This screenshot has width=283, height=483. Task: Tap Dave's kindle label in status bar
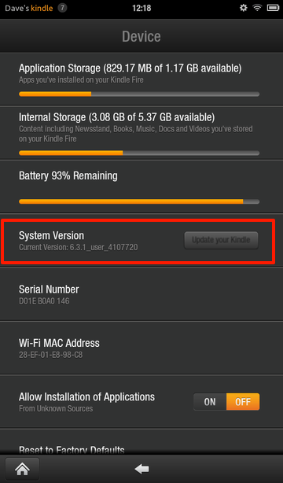tap(29, 8)
